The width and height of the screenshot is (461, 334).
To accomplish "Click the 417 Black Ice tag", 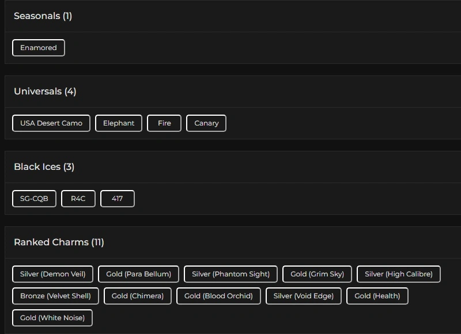I will click(118, 199).
